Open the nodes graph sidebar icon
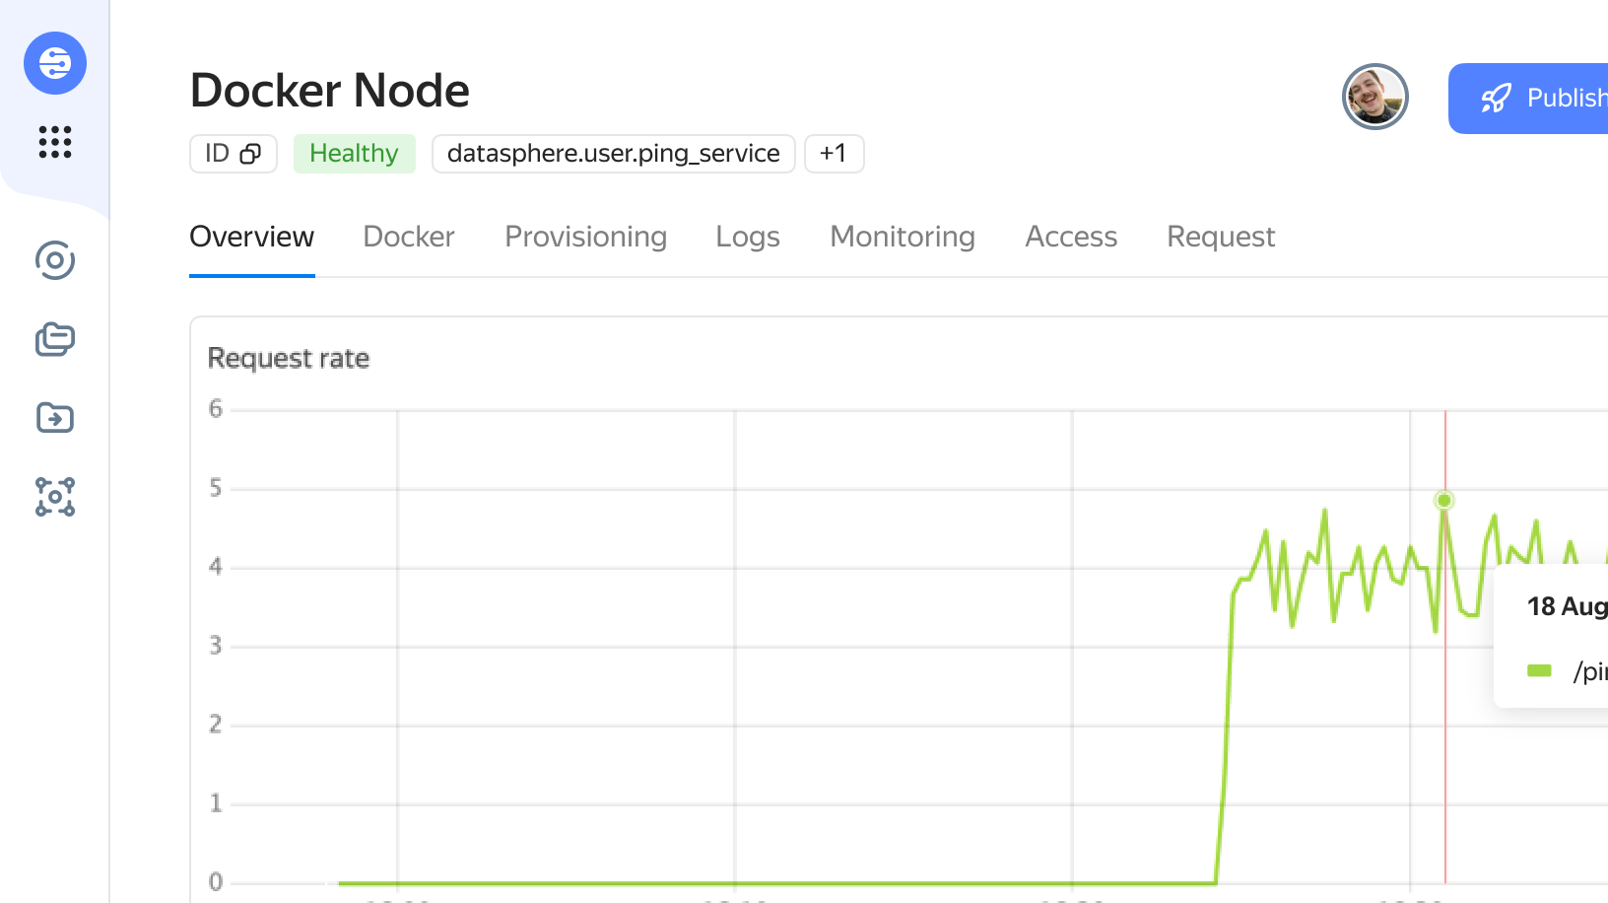Viewport: 1608px width, 903px height. point(55,497)
